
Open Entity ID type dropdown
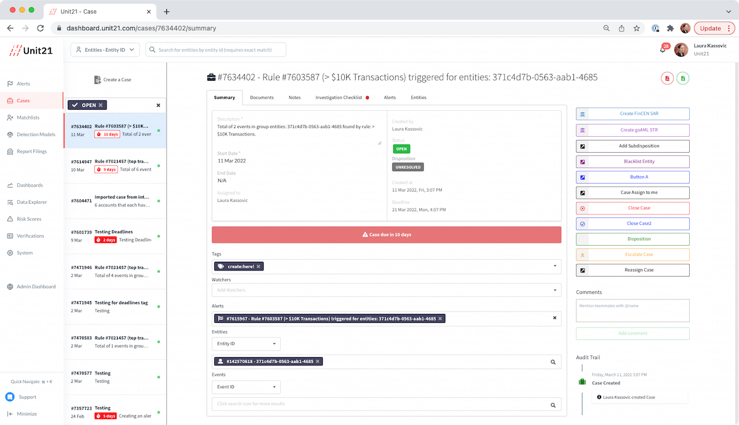[246, 344]
